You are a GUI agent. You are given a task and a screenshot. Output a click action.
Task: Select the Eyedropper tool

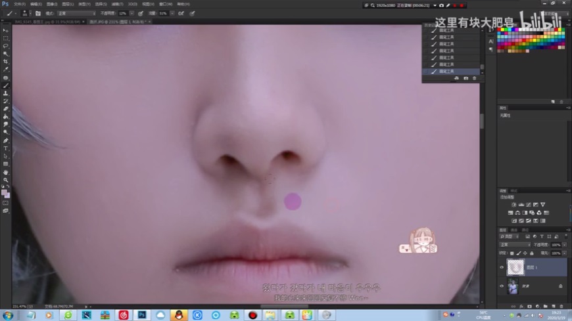pos(5,69)
